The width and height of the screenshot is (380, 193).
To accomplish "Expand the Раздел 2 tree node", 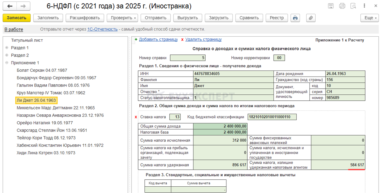I will (7, 55).
